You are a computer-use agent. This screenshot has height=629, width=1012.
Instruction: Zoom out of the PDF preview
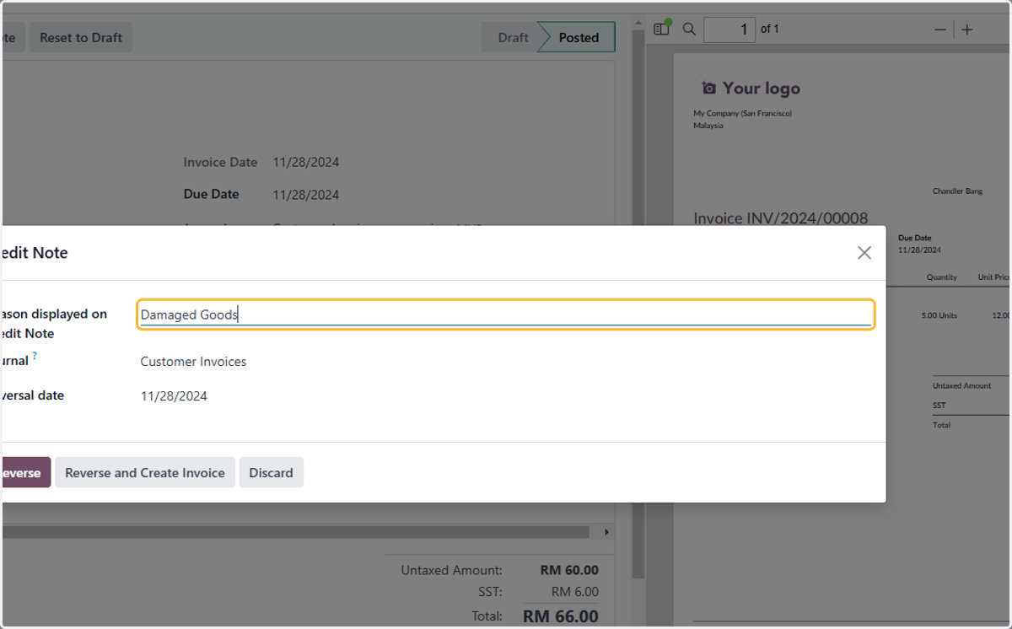click(940, 30)
